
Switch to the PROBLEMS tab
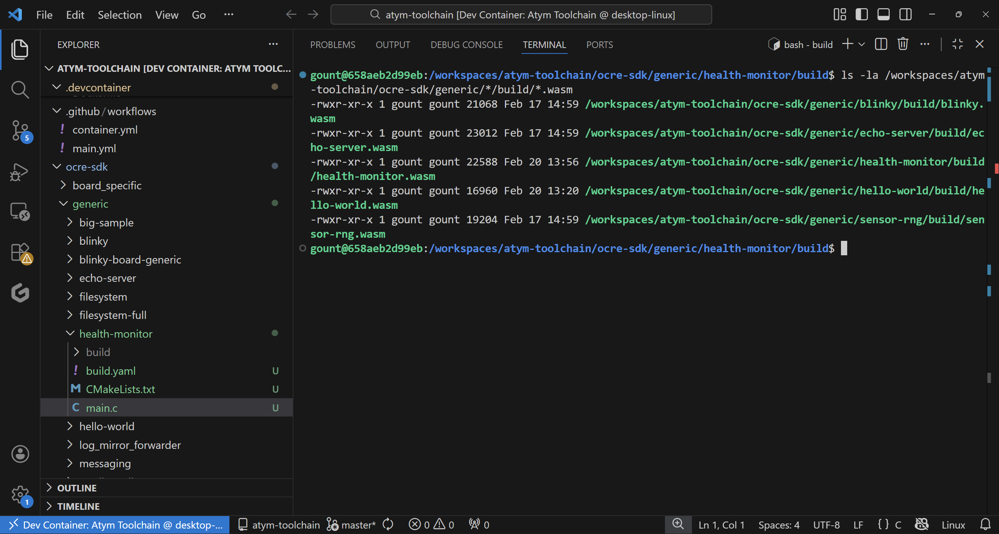(x=332, y=44)
